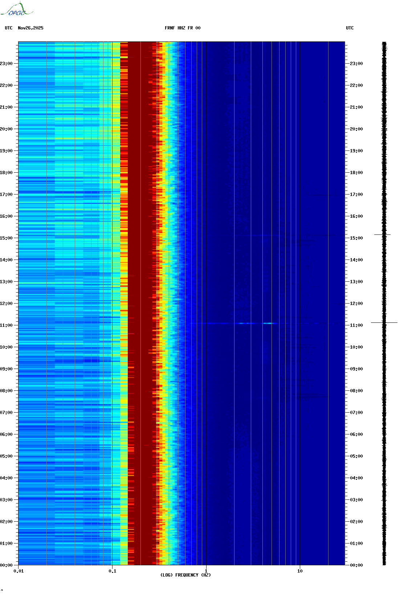Click the 1 Hz frequency axis label
Screen dimensions: 400x594
(206, 571)
